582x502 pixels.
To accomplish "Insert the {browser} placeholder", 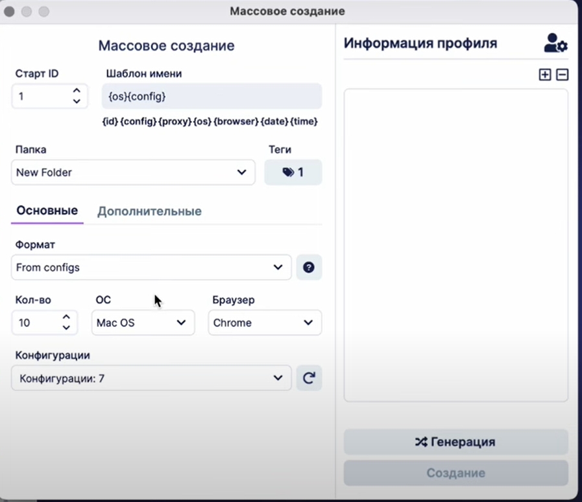I will [x=236, y=121].
